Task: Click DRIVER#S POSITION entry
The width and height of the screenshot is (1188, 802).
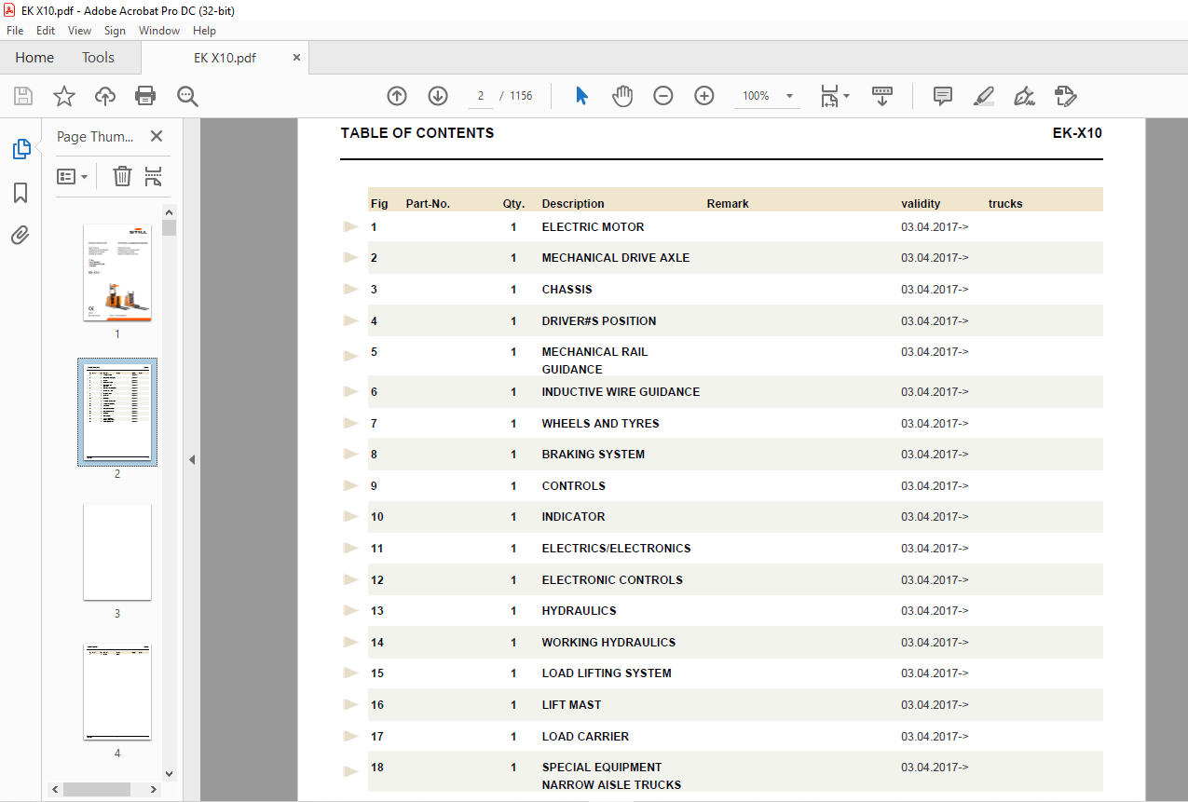Action: point(599,320)
